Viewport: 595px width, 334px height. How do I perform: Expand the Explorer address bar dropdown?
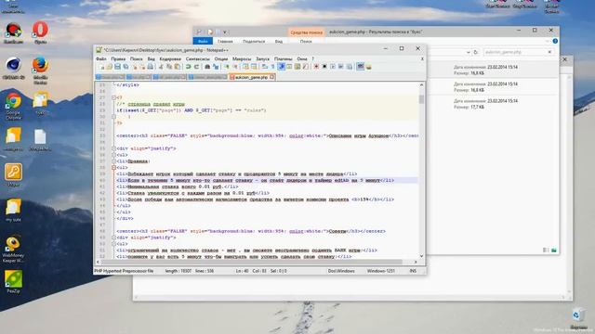[469, 52]
